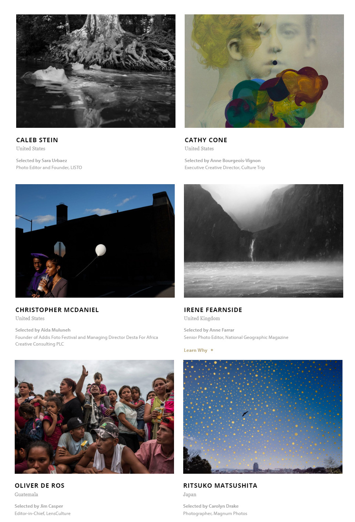Click the CALEB STEIN name heading
The width and height of the screenshot is (355, 522).
37,140
